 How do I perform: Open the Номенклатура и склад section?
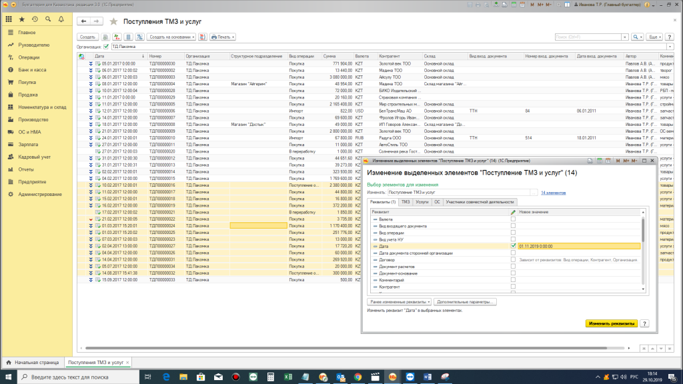click(x=42, y=107)
